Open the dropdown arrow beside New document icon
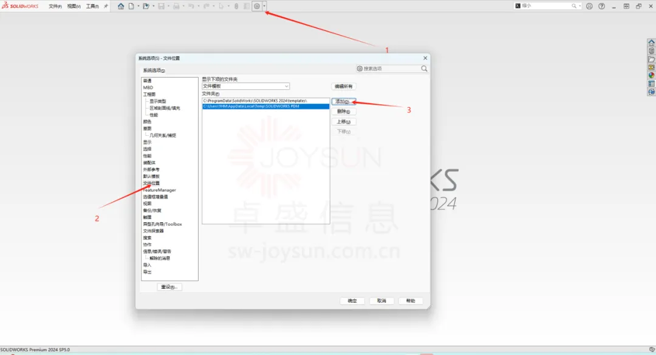Image resolution: width=656 pixels, height=355 pixels. pos(138,6)
